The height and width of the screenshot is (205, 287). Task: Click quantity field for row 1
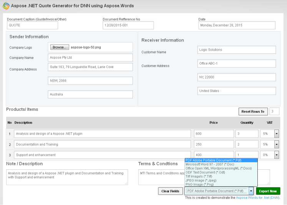247,134
